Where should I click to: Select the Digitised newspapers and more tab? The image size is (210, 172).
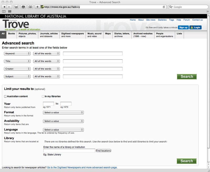coord(72,35)
